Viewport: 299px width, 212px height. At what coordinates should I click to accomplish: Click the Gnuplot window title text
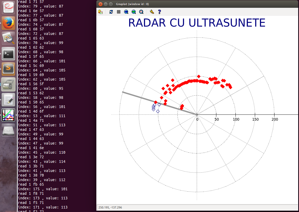pyautogui.click(x=132, y=4)
